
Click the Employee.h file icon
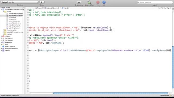tap(7, 18)
